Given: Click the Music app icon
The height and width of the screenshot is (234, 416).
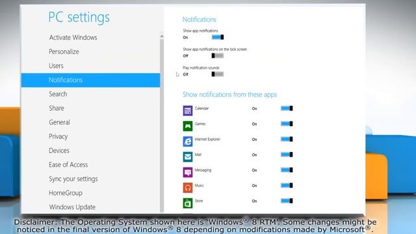Looking at the screenshot, I should tap(188, 188).
